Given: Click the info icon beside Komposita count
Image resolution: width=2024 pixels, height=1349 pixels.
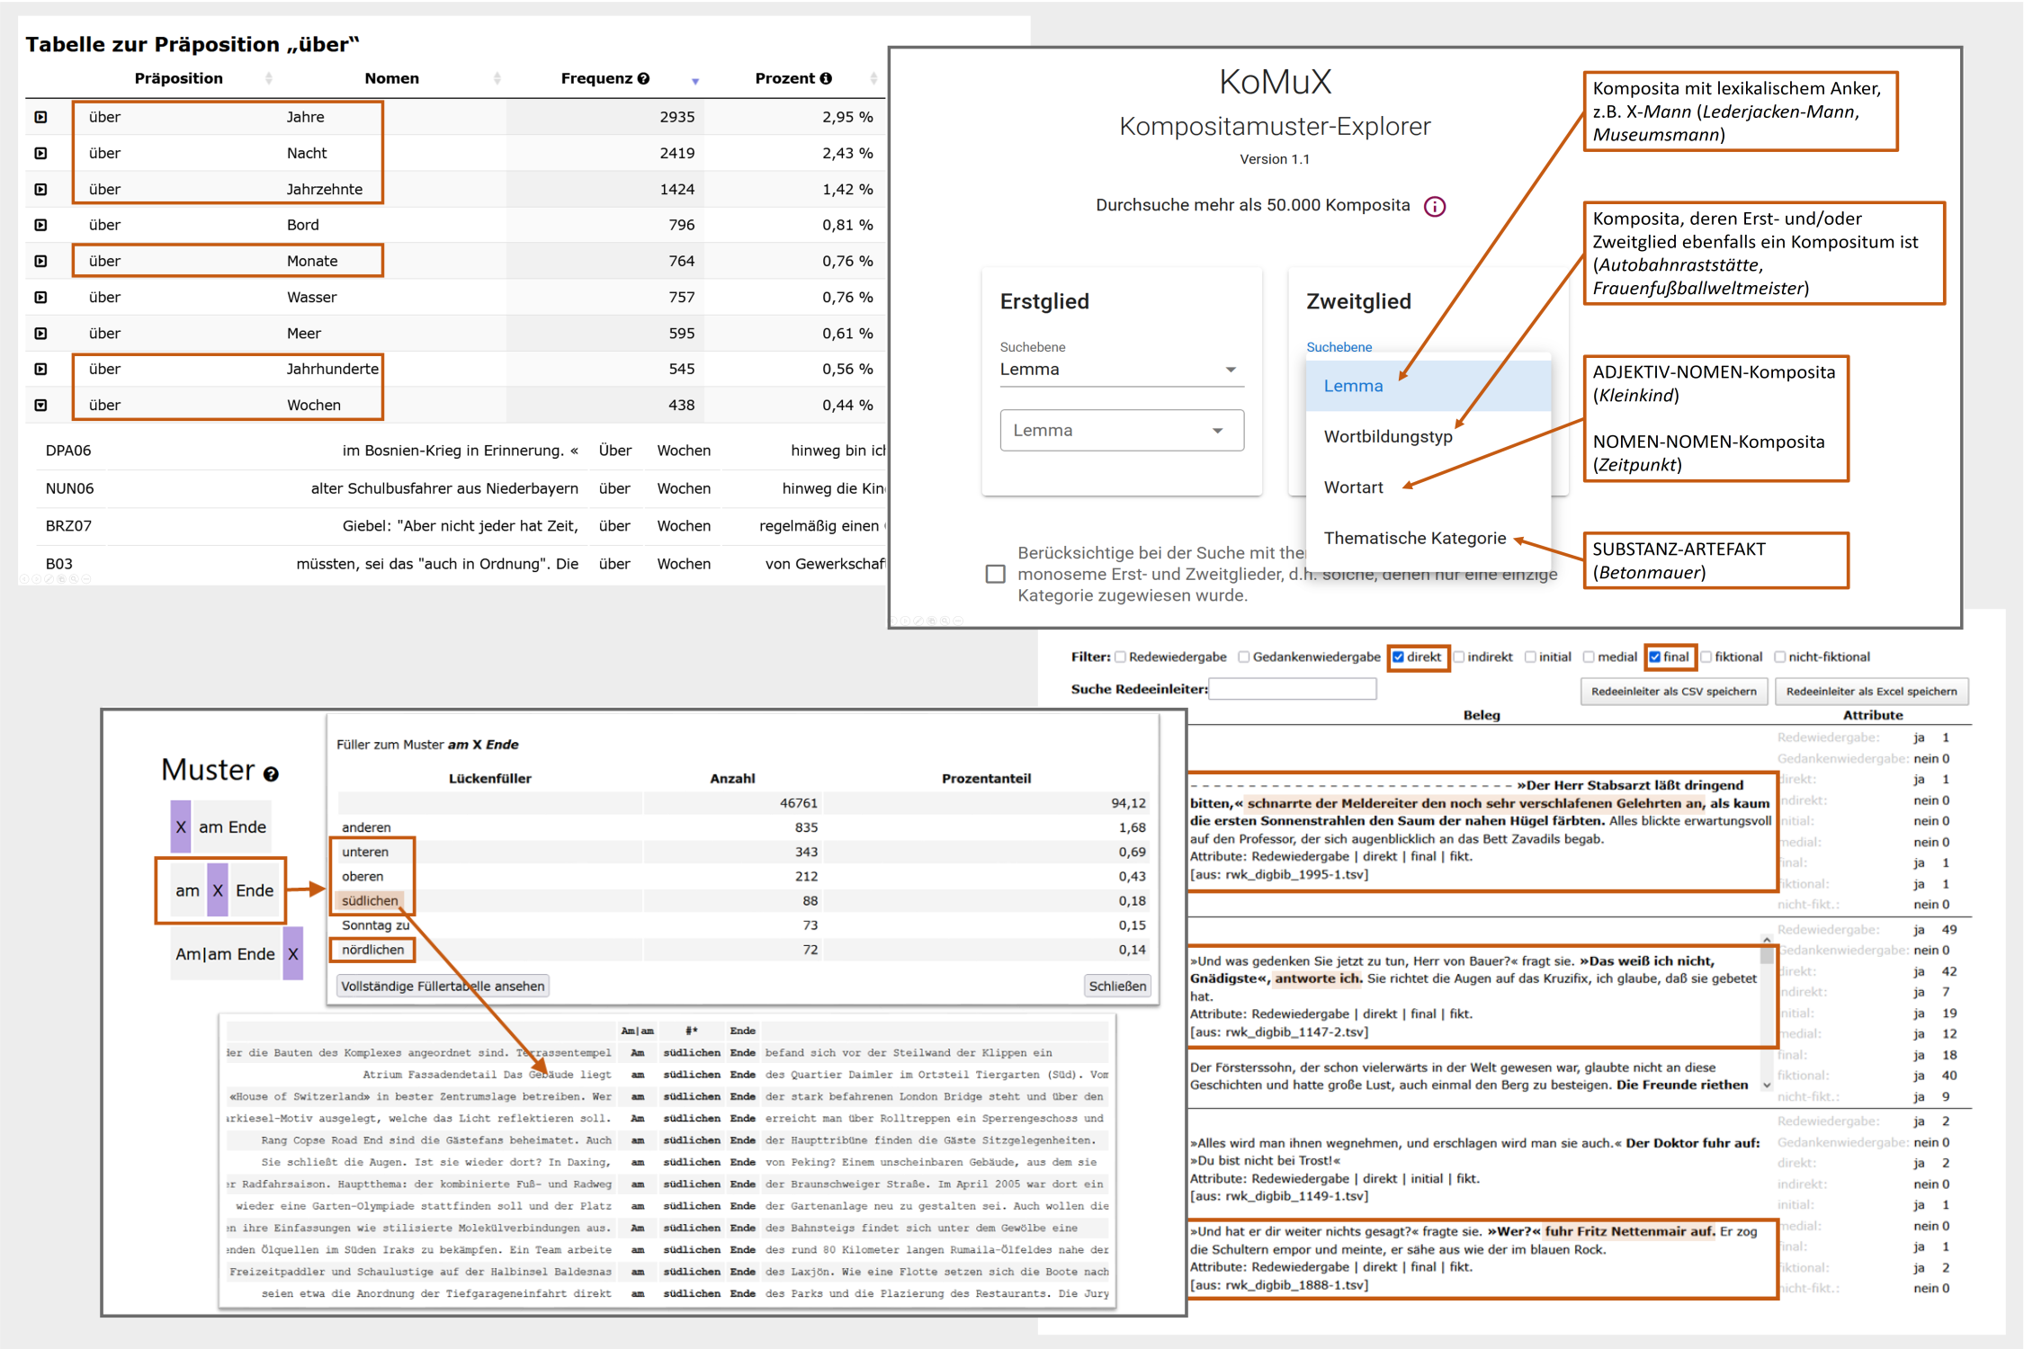Looking at the screenshot, I should click(1435, 207).
